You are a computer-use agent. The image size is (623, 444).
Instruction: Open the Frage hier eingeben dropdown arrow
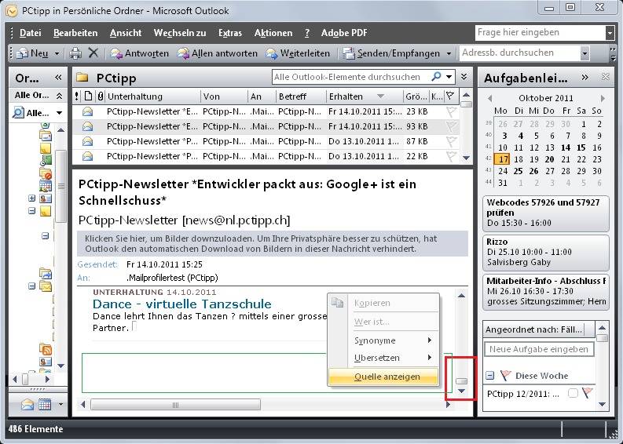tap(610, 33)
